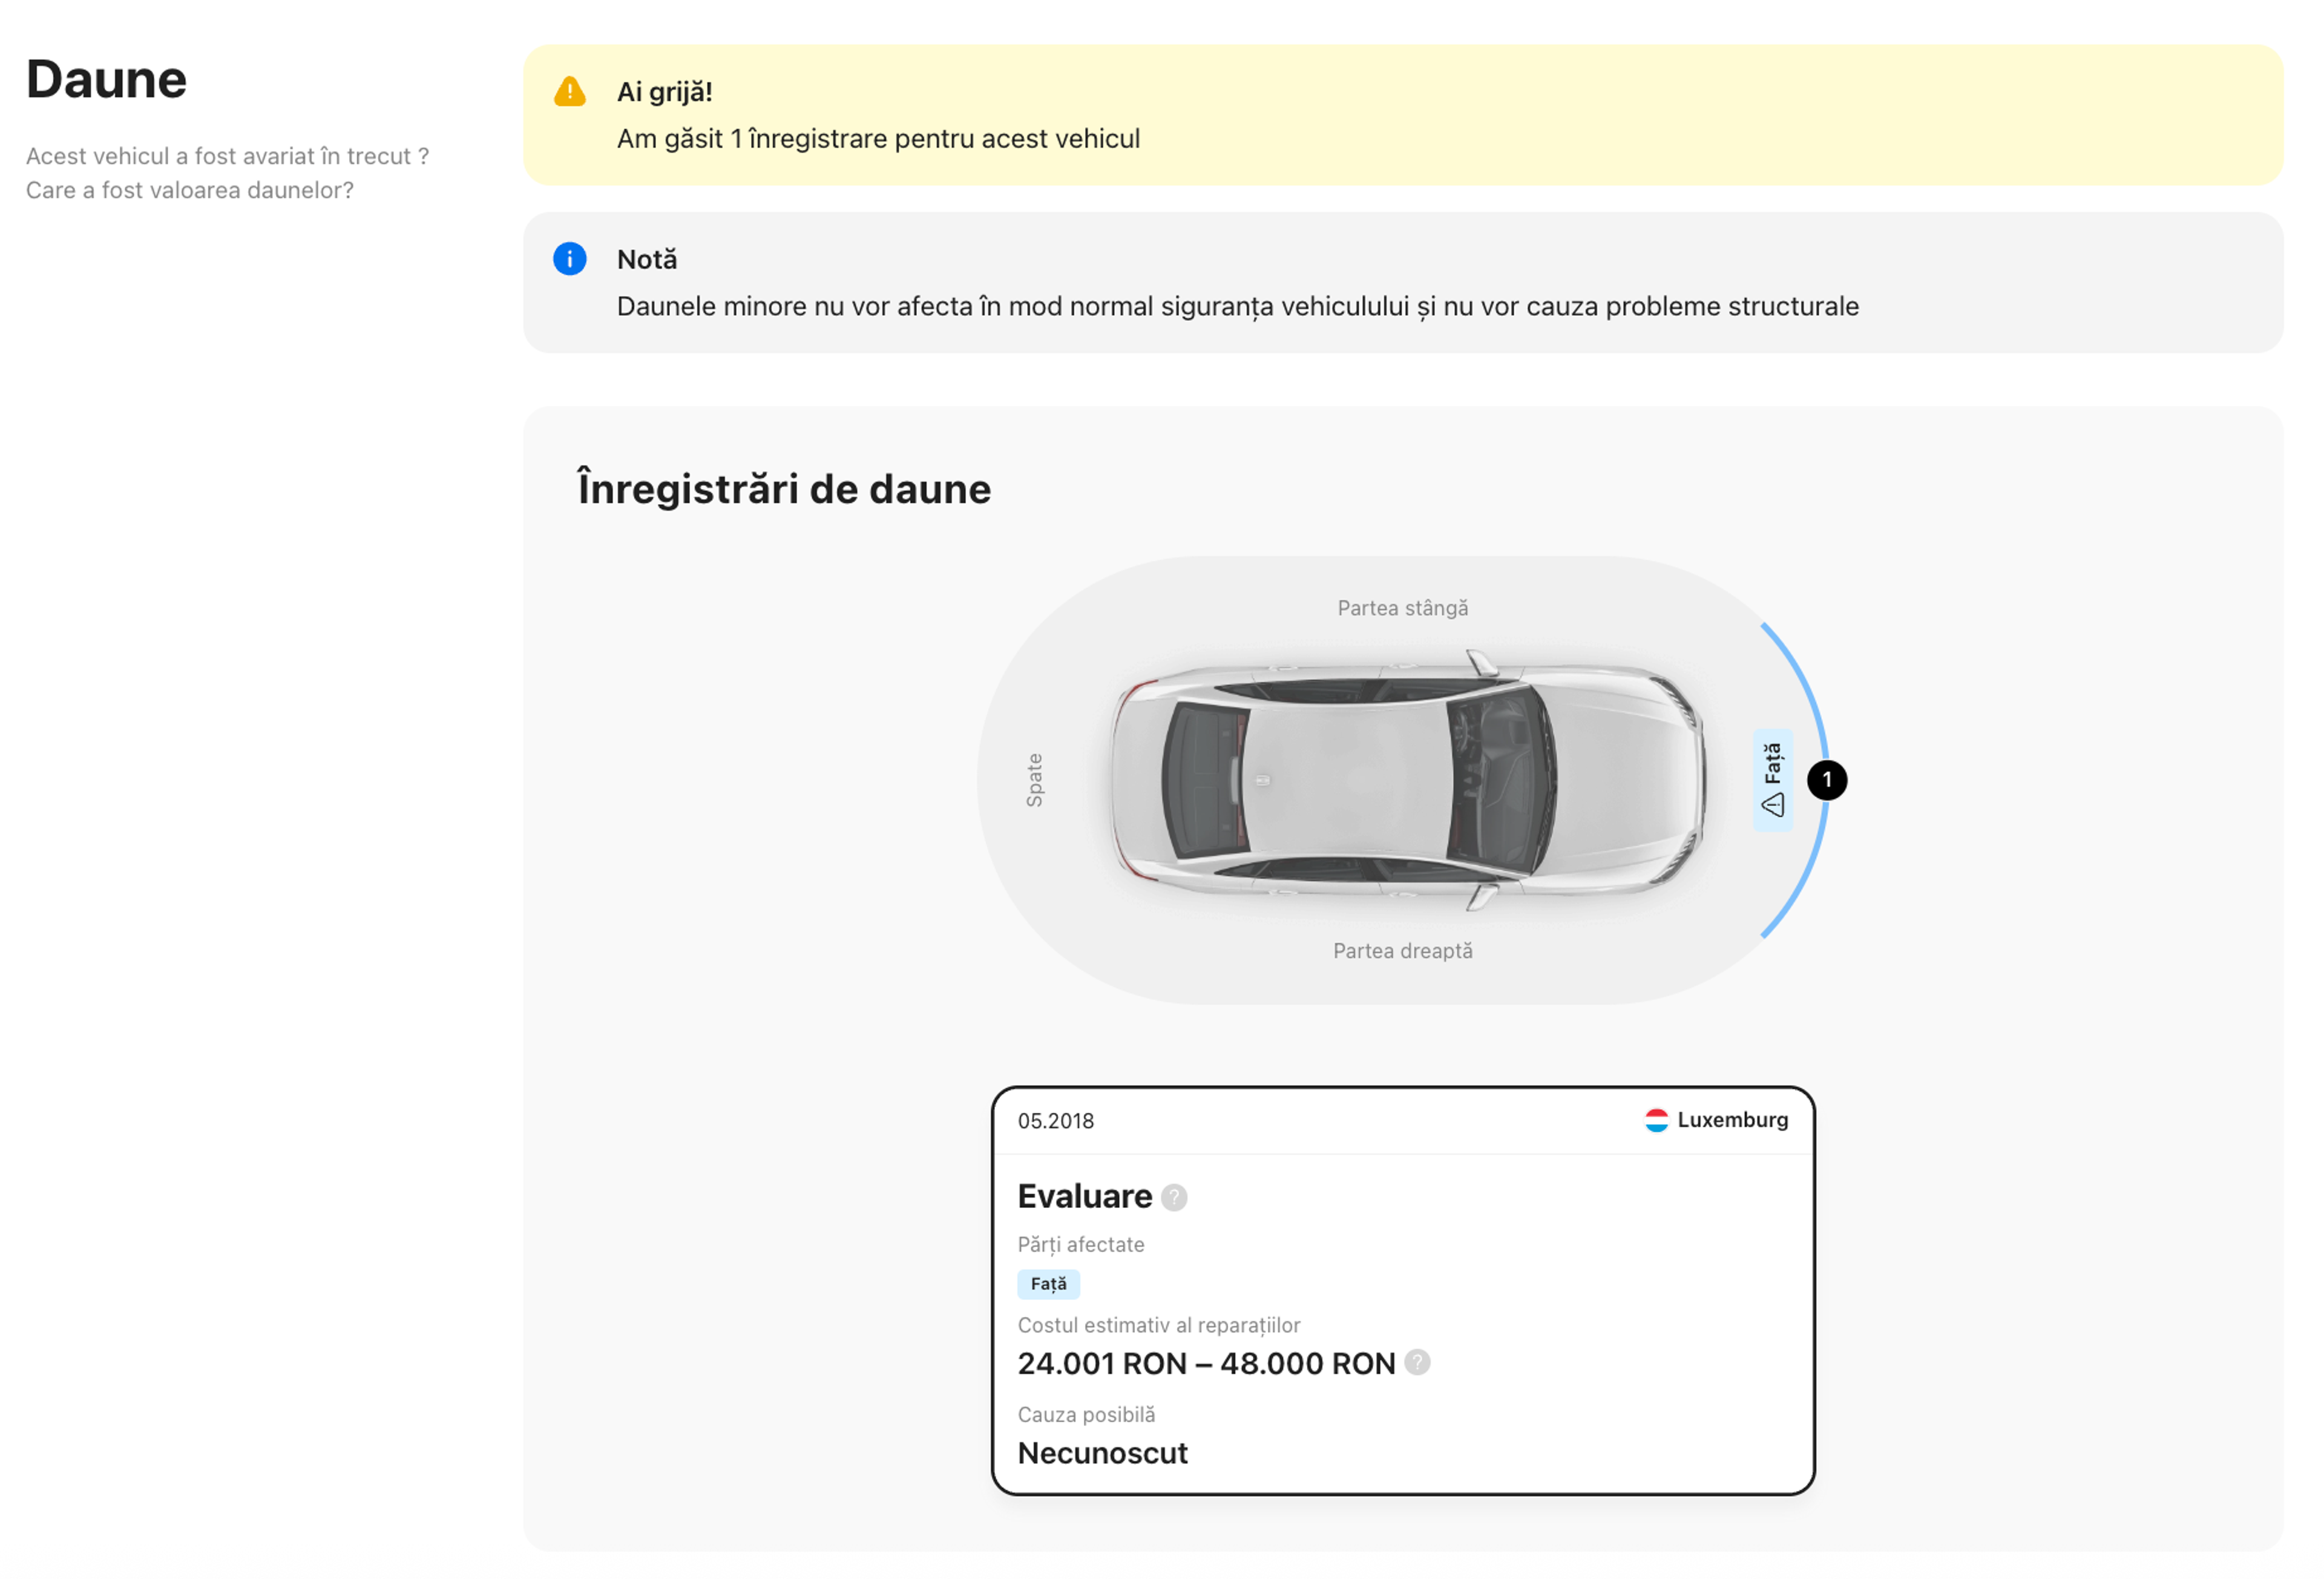The height and width of the screenshot is (1579, 2324).
Task: Click the yellow warning triangle icon
Action: pos(569,92)
